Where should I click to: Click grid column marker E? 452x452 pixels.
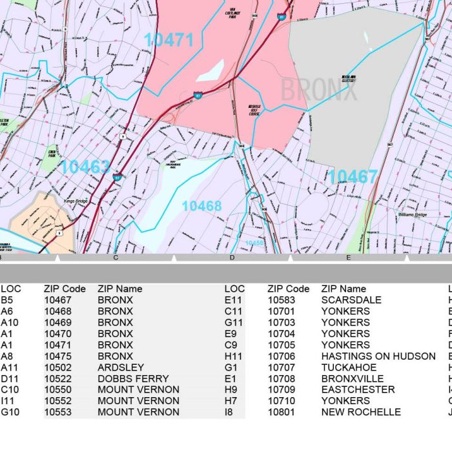click(348, 258)
